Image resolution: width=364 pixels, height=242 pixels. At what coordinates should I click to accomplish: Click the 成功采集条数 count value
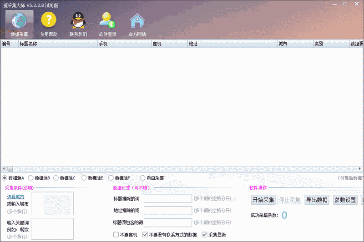pos(284,215)
